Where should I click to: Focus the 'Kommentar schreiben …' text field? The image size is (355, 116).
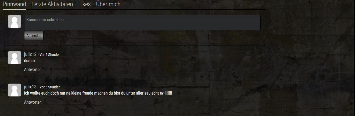pos(142,23)
